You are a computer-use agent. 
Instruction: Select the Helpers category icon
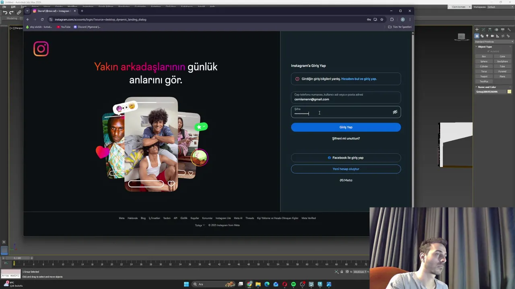tap(498, 36)
